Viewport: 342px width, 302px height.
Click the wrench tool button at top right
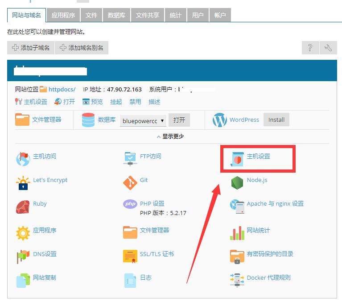pos(328,48)
